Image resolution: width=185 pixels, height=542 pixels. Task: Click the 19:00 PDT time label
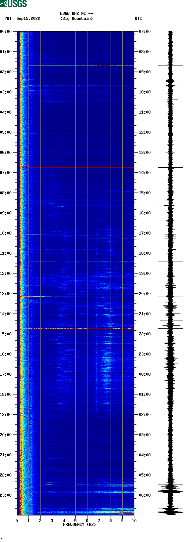(6, 415)
